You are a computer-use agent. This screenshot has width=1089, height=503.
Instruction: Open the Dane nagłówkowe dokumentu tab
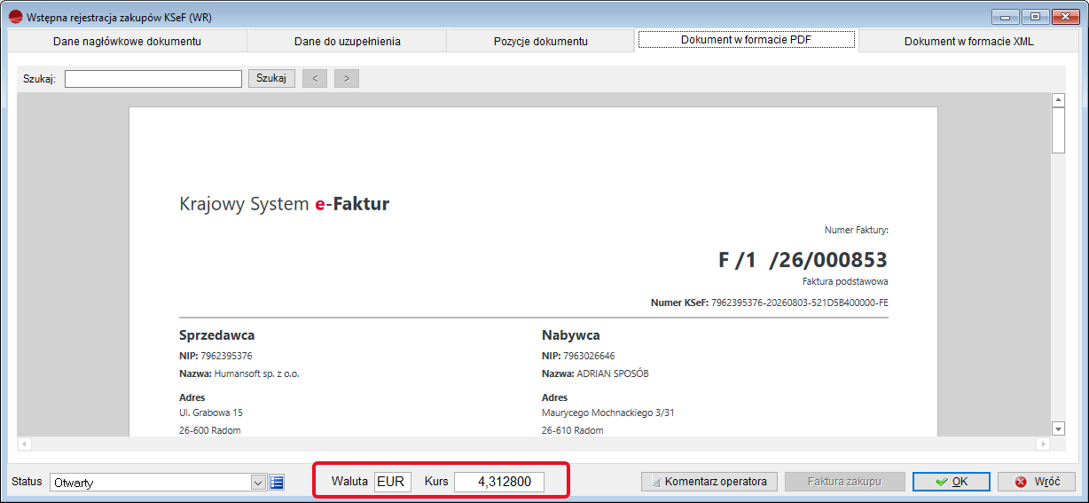pos(127,41)
